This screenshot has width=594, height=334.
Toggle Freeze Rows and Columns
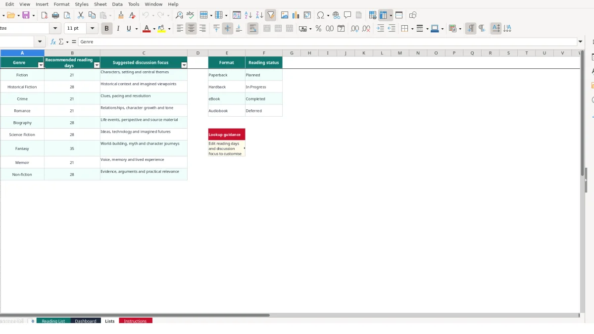point(383,15)
